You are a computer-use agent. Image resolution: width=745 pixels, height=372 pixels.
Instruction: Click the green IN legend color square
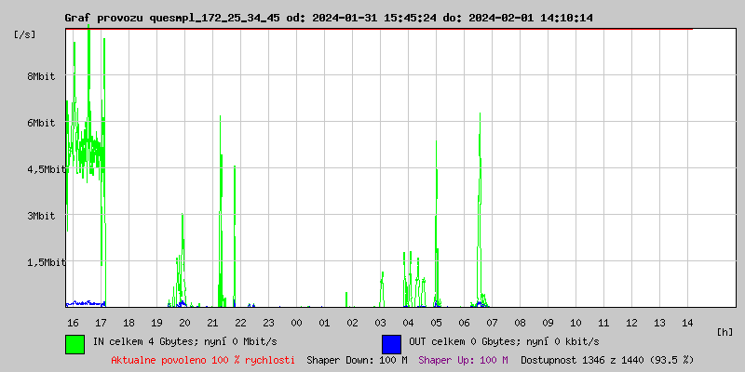click(74, 343)
